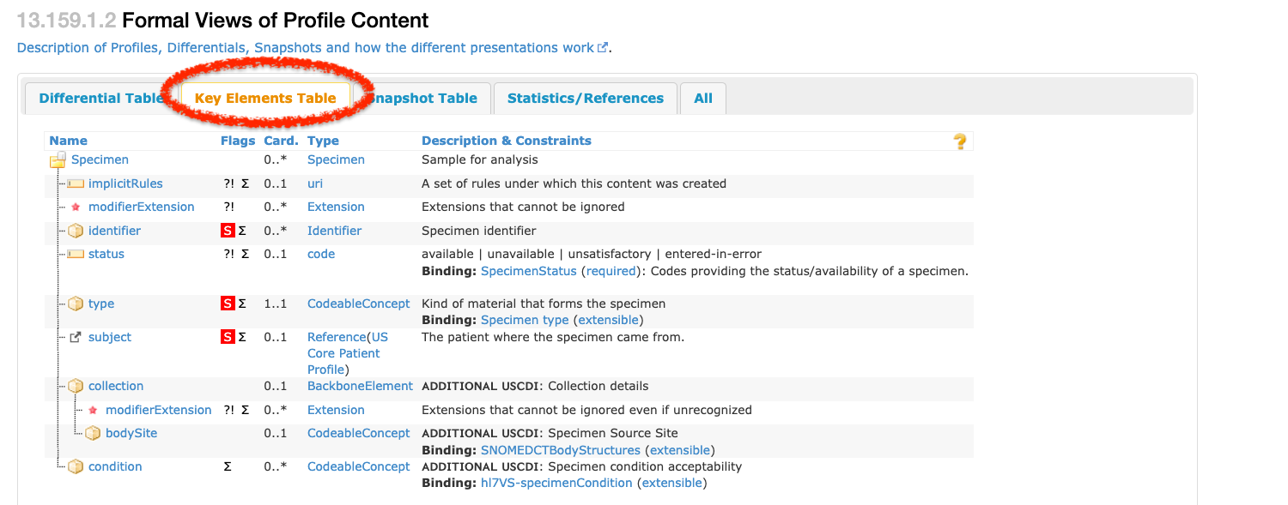Open the SpecimenStatus binding link
The width and height of the screenshot is (1288, 505).
[528, 271]
